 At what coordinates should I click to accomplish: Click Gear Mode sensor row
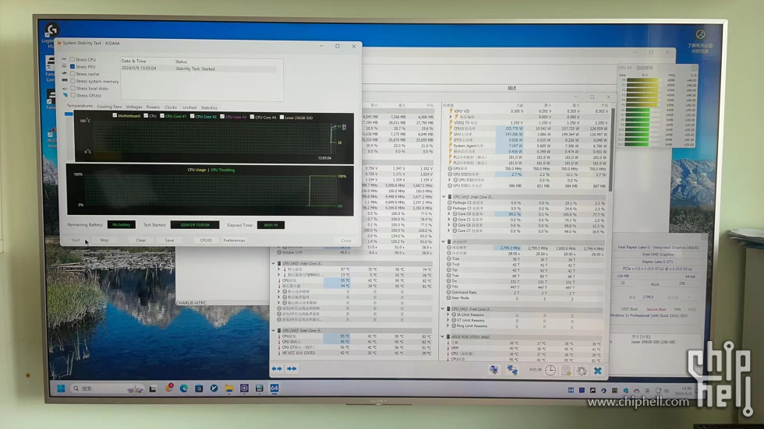pos(524,298)
